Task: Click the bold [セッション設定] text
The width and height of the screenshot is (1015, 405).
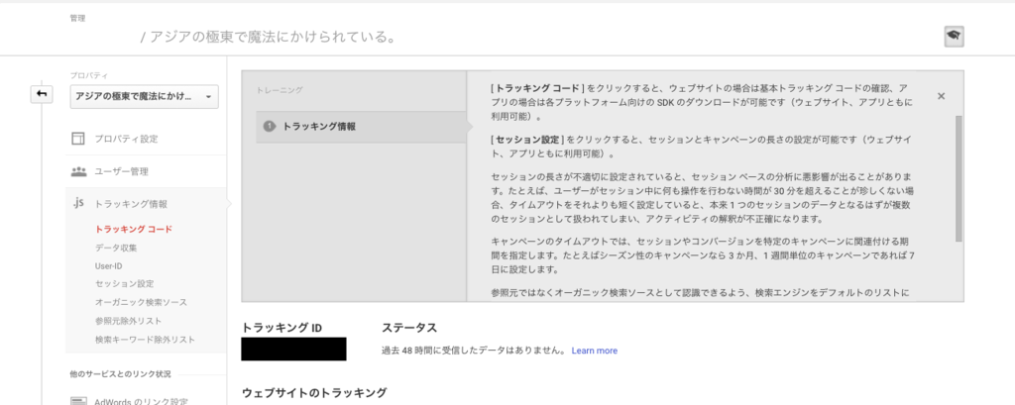Action: coord(528,139)
